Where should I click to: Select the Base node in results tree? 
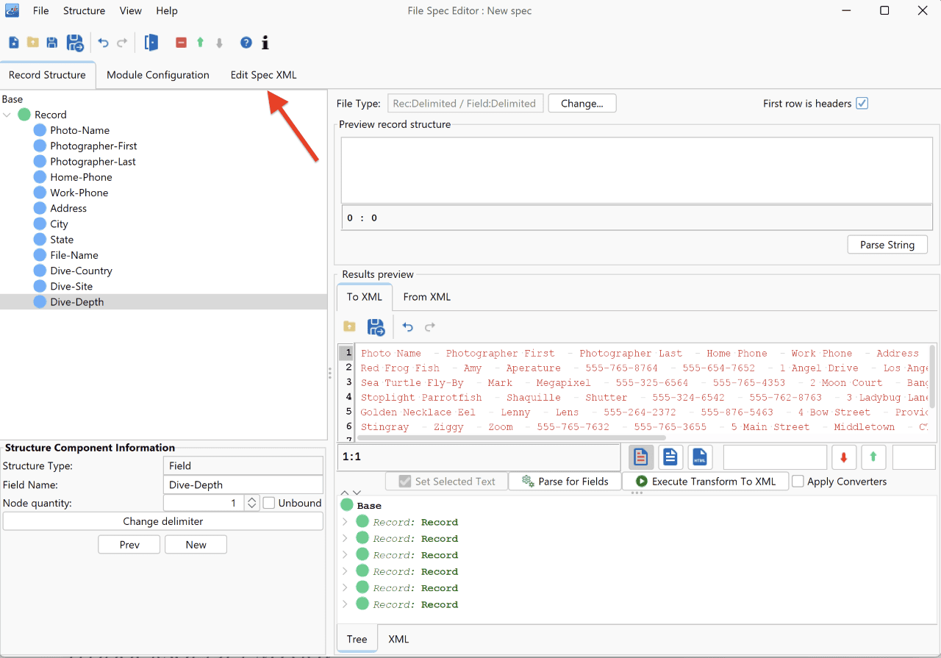369,506
